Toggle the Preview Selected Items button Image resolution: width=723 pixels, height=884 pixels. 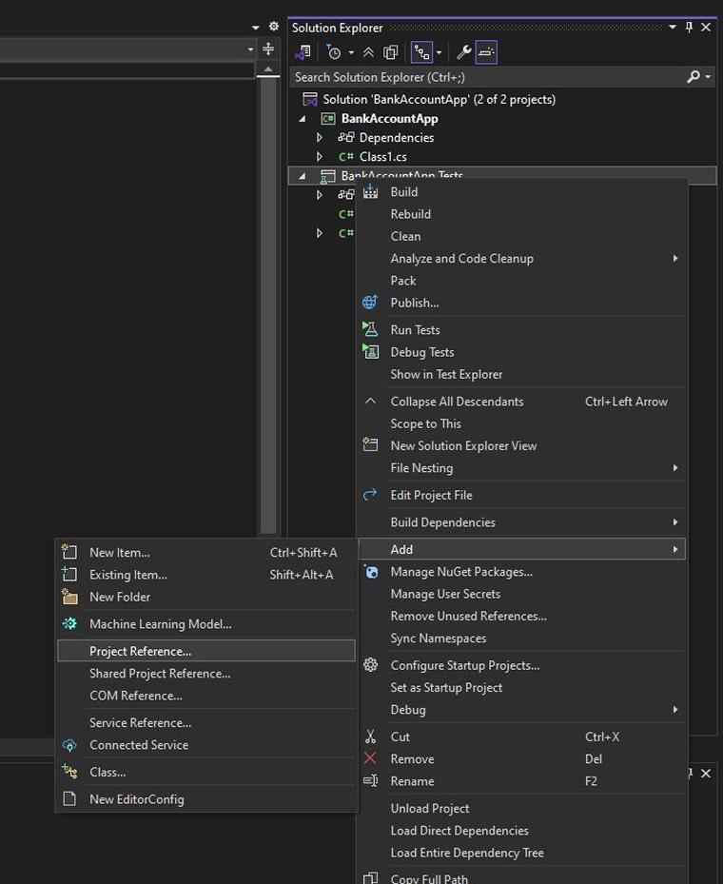(486, 52)
